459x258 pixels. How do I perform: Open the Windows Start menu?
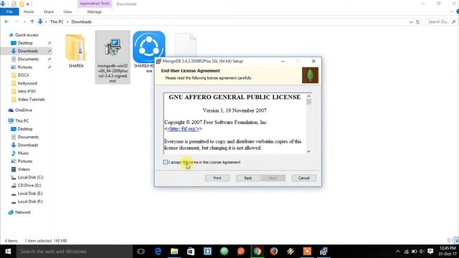[8, 252]
